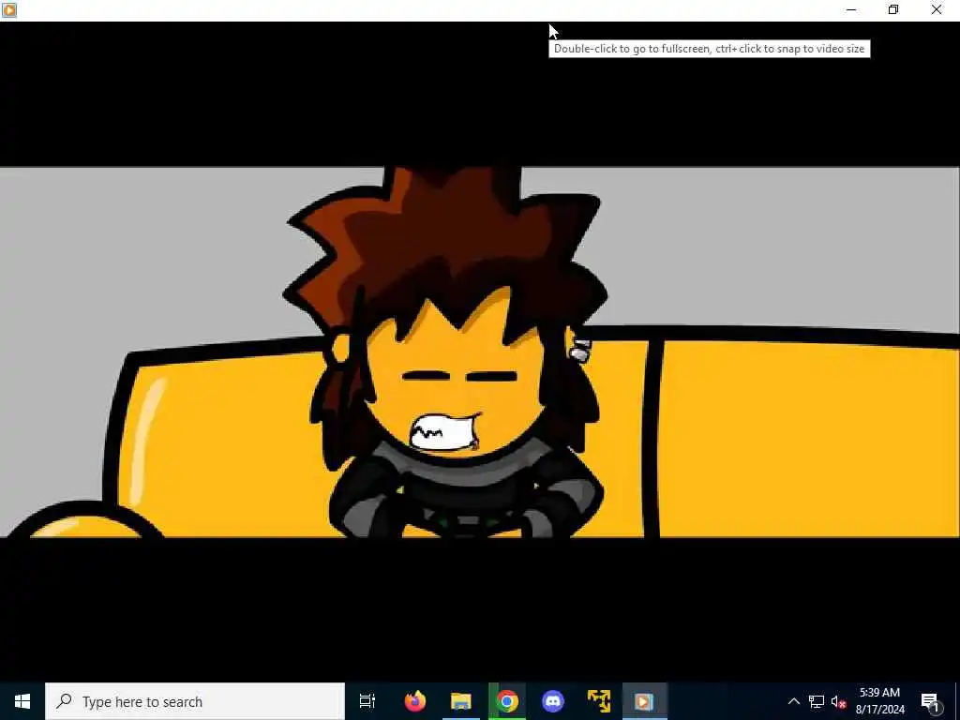Viewport: 960px width, 720px height.
Task: Restore down the media player window
Action: coord(893,9)
